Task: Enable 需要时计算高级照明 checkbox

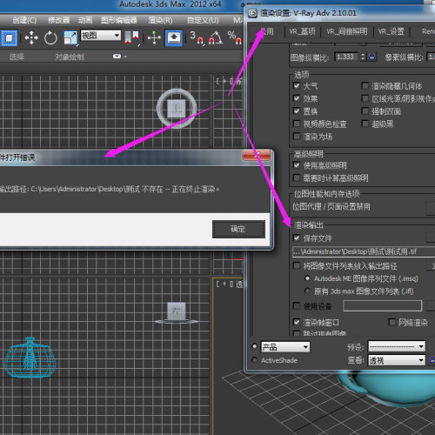Action: coord(297,177)
